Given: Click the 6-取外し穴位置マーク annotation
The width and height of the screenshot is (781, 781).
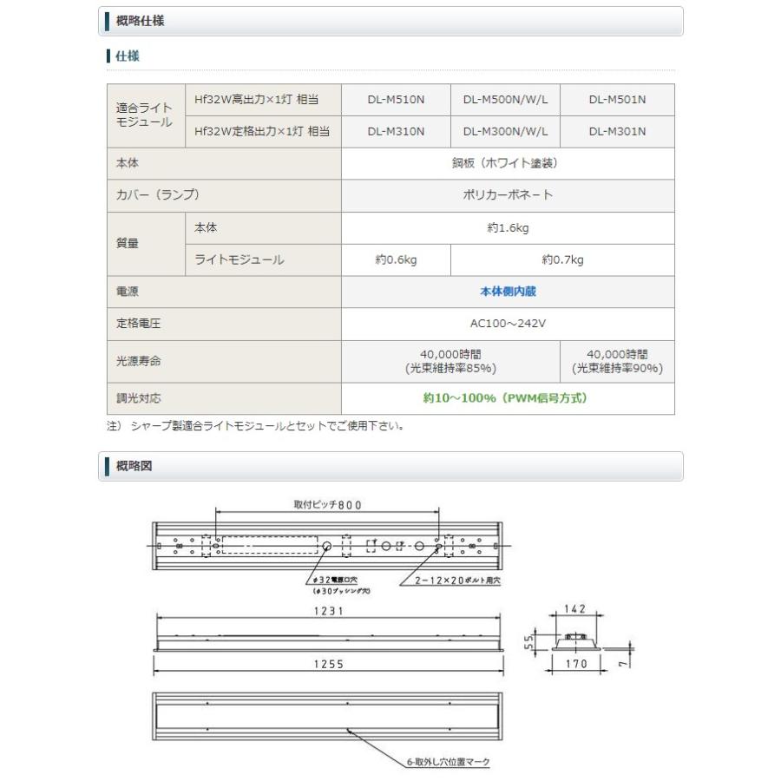Looking at the screenshot, I should pyautogui.click(x=448, y=762).
